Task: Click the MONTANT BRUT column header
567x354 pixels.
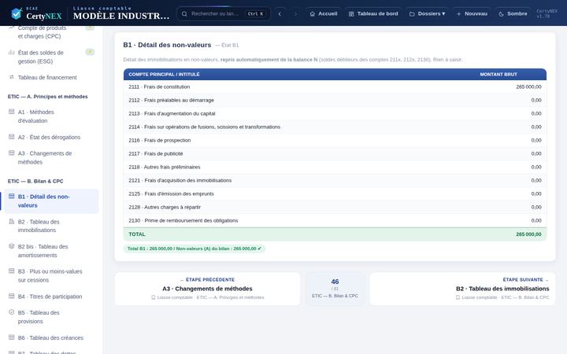Action: click(498, 74)
